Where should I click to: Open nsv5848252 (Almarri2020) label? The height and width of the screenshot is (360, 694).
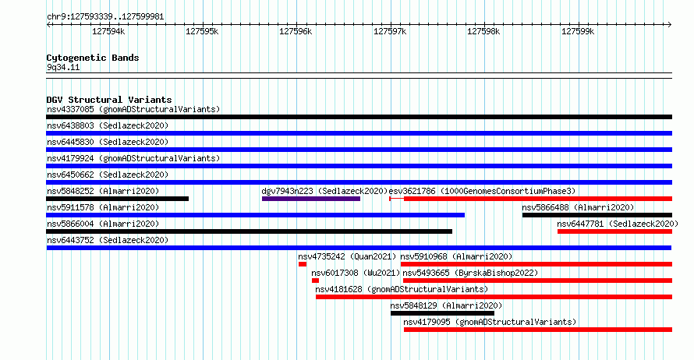click(103, 191)
